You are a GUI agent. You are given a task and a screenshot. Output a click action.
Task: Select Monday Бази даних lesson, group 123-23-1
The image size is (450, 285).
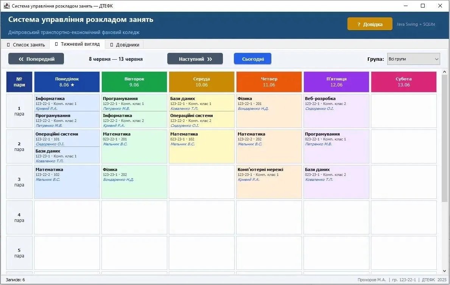point(67,156)
